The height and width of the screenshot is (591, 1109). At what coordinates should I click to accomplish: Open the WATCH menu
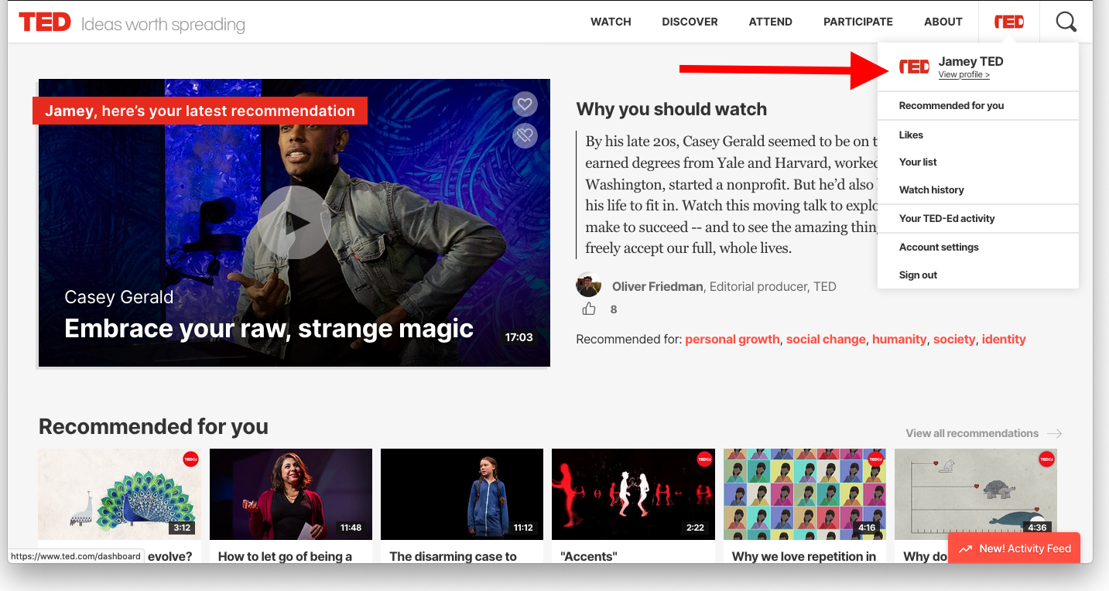pos(611,22)
